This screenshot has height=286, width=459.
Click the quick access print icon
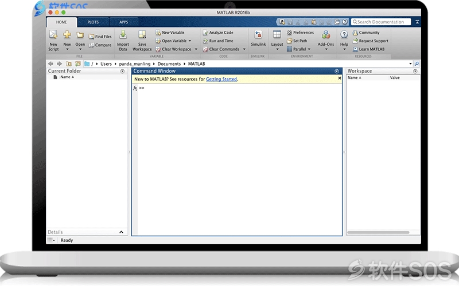[337, 22]
